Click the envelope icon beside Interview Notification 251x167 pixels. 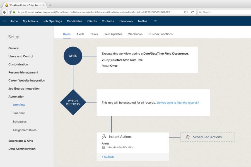(104, 147)
